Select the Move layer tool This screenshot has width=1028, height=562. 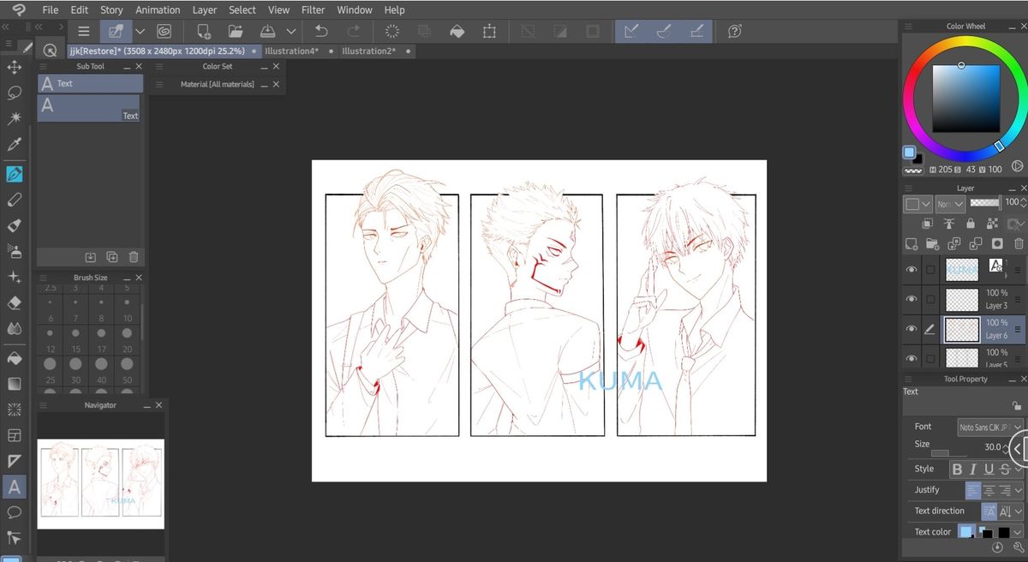coord(15,67)
